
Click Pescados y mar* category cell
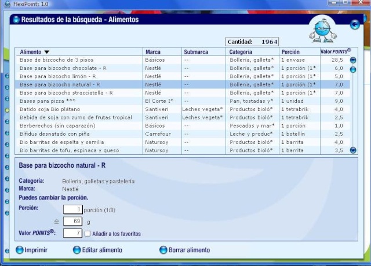pyautogui.click(x=252, y=126)
